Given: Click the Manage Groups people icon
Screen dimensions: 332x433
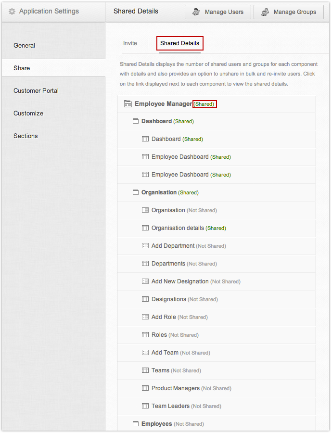Looking at the screenshot, I should (265, 13).
